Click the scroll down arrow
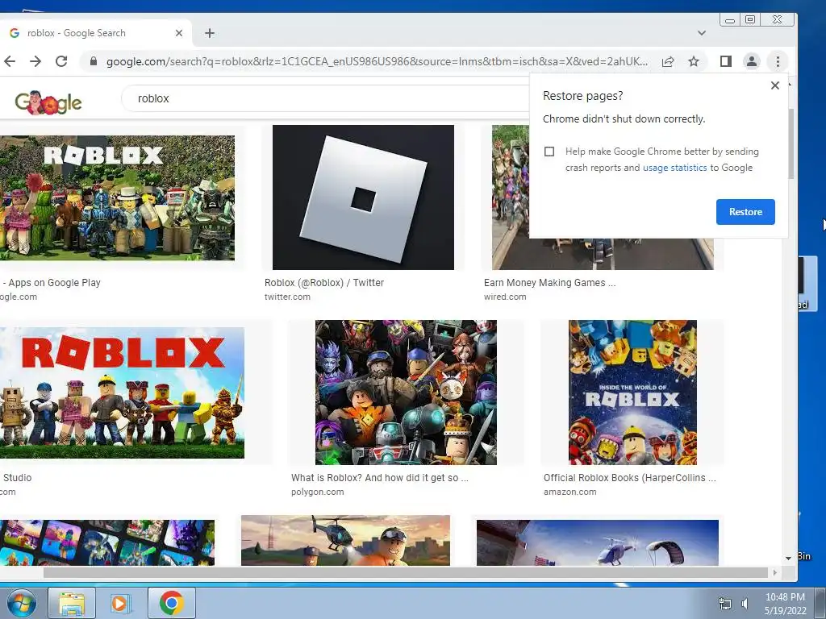This screenshot has width=826, height=619. click(788, 558)
